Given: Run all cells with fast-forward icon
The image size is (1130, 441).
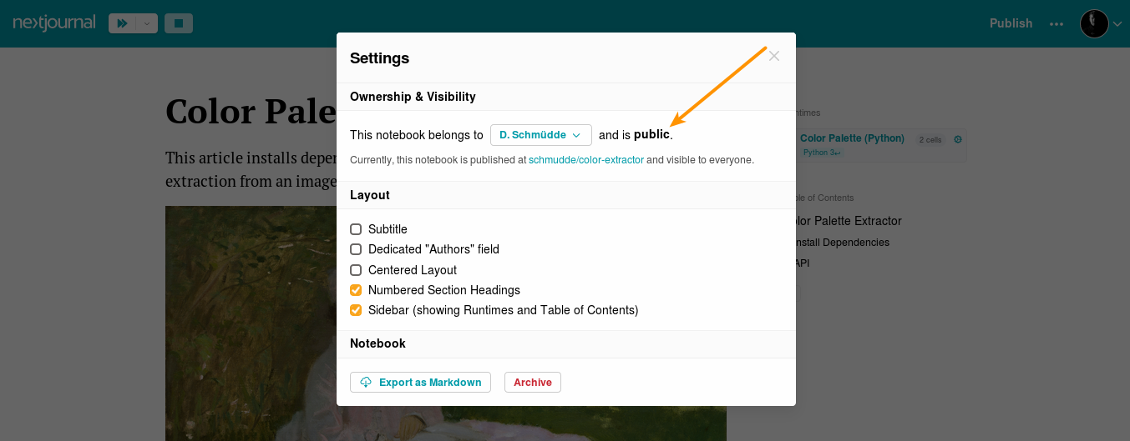Looking at the screenshot, I should [x=122, y=23].
